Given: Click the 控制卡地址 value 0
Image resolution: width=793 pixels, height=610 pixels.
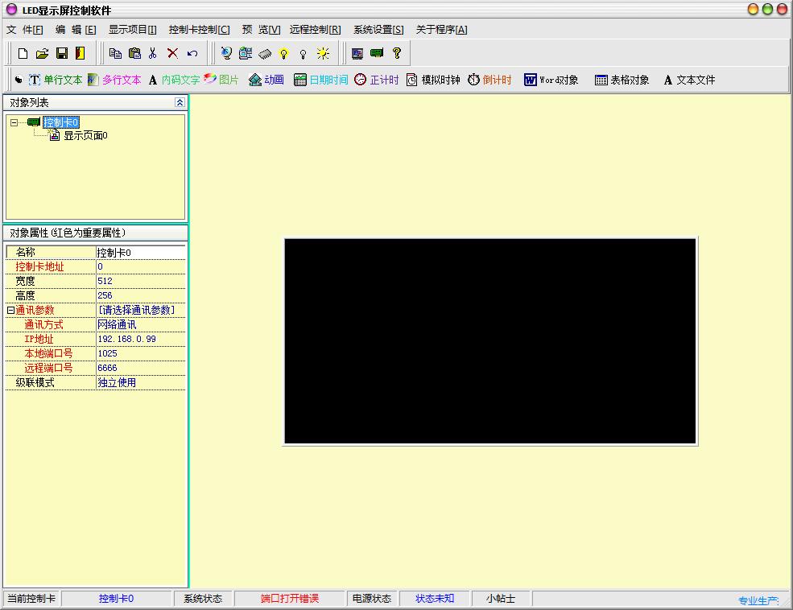Looking at the screenshot, I should pyautogui.click(x=141, y=266).
